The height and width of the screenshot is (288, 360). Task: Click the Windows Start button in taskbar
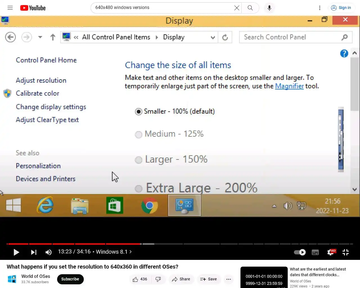coord(13,205)
